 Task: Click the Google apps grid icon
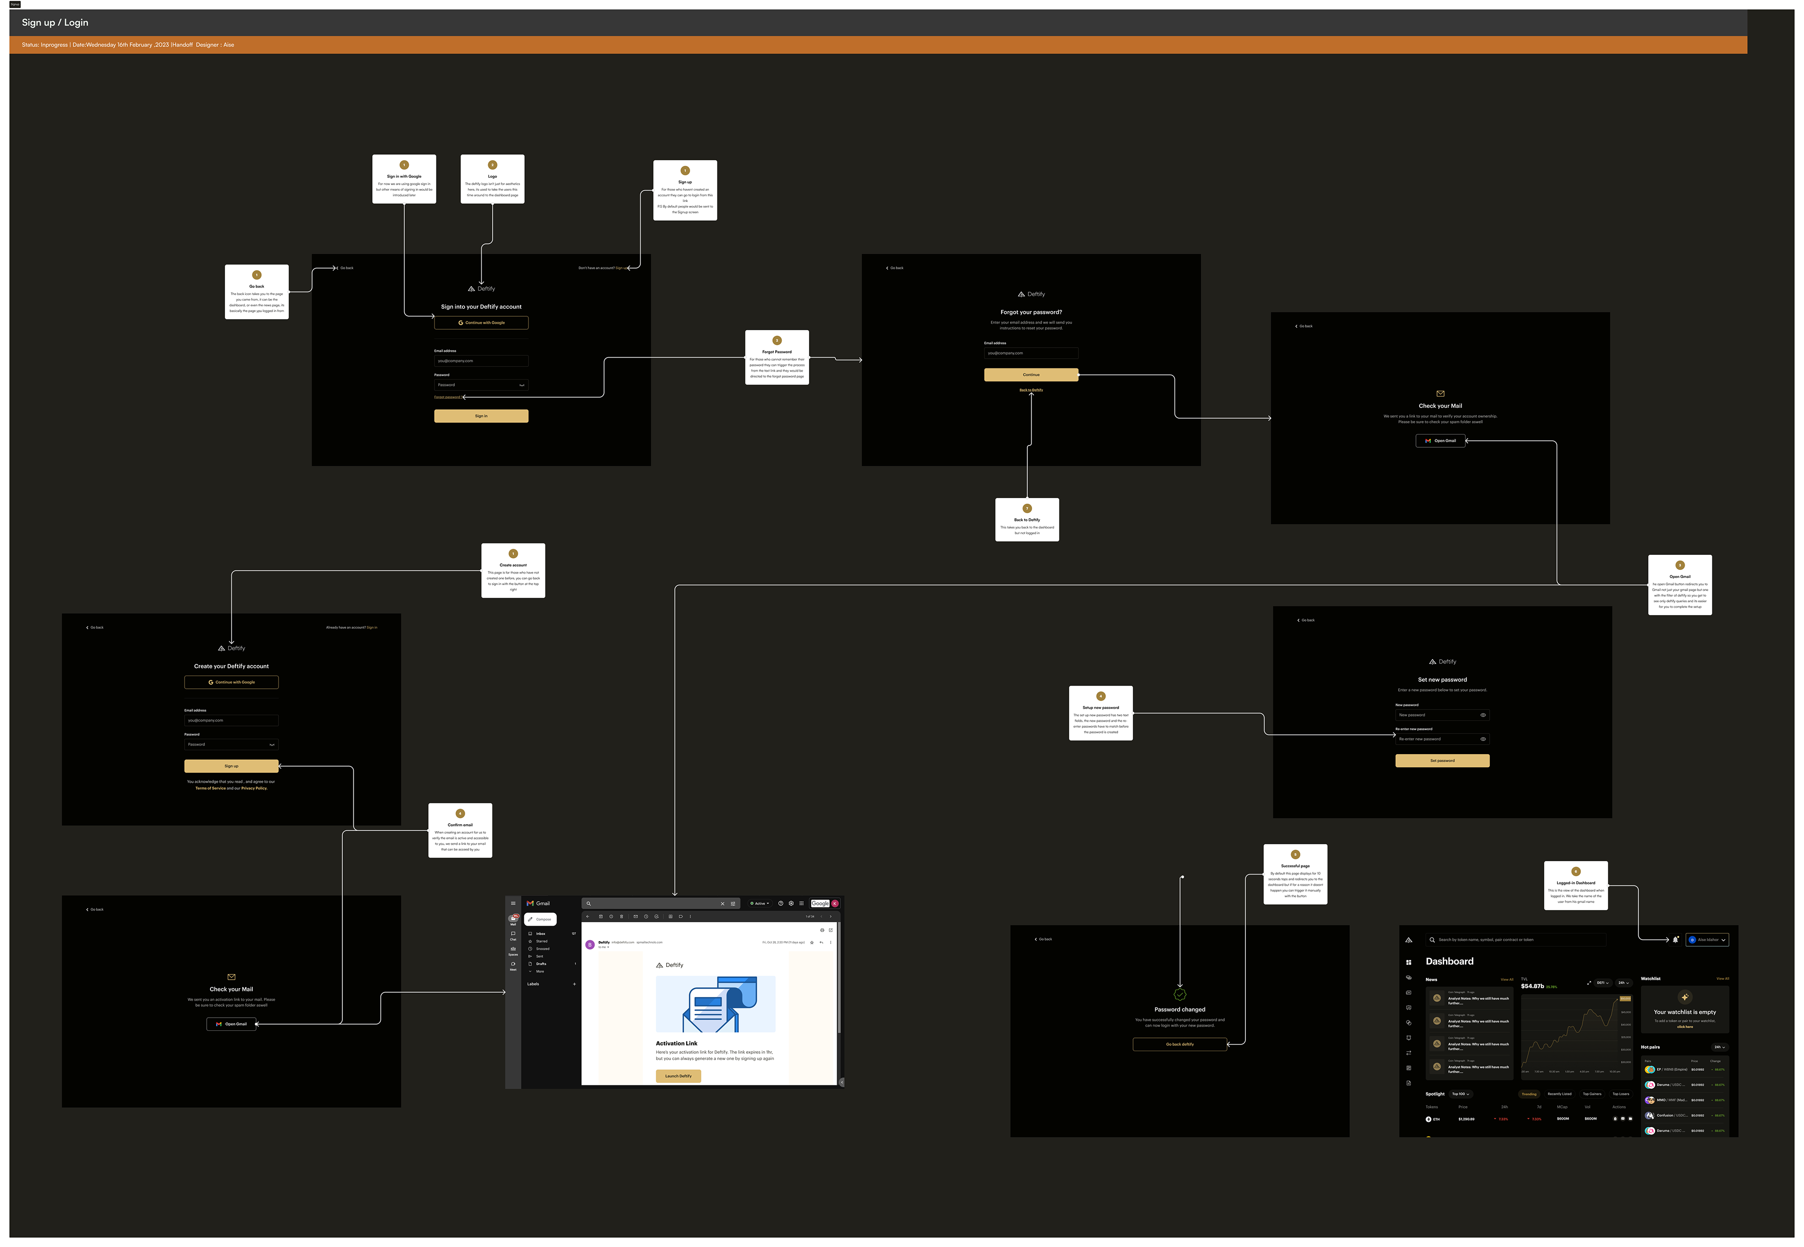tap(801, 903)
